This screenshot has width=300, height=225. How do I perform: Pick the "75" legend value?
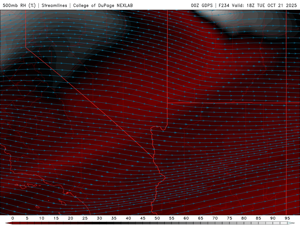click(x=229, y=218)
